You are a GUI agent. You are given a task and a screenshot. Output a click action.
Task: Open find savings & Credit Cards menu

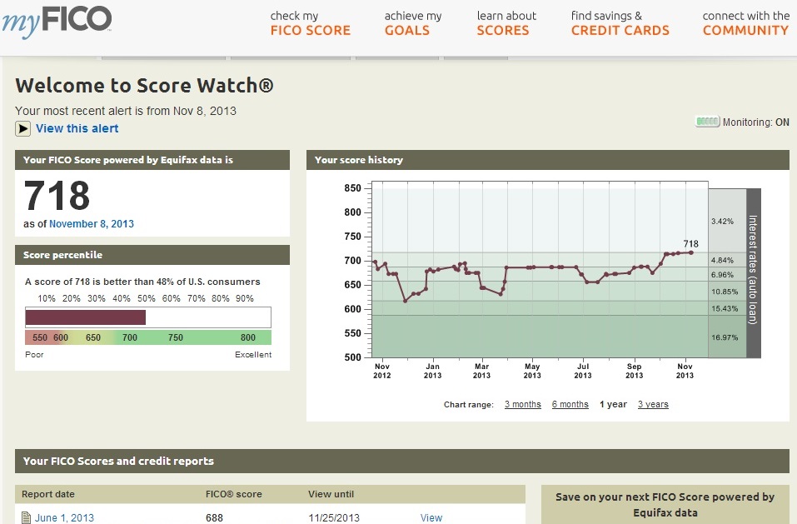pyautogui.click(x=620, y=23)
